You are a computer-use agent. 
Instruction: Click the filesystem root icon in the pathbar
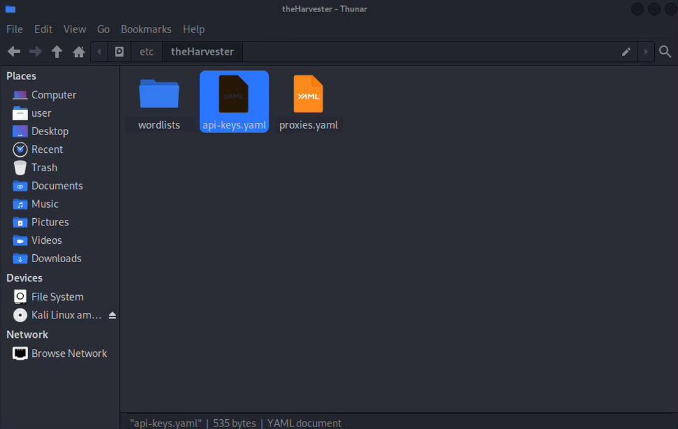pos(119,51)
